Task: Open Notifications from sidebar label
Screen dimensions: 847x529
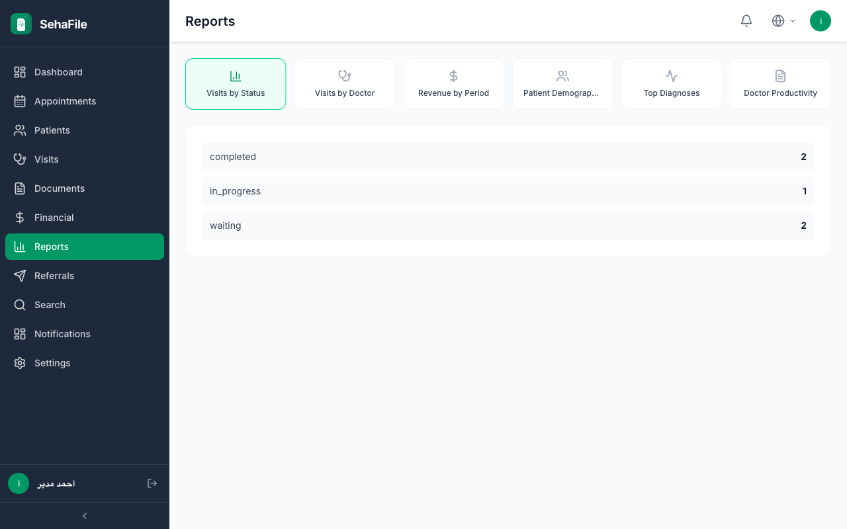Action: tap(62, 334)
